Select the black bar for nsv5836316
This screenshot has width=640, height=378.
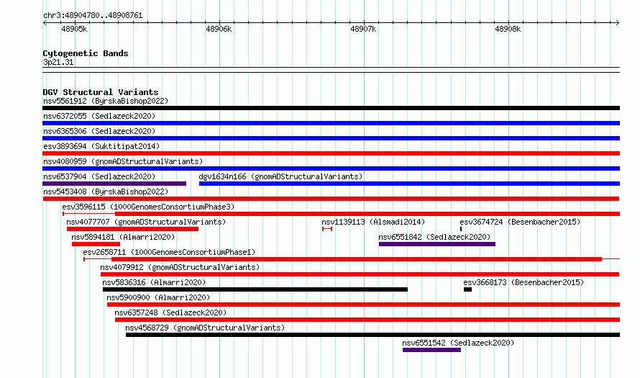tap(255, 289)
